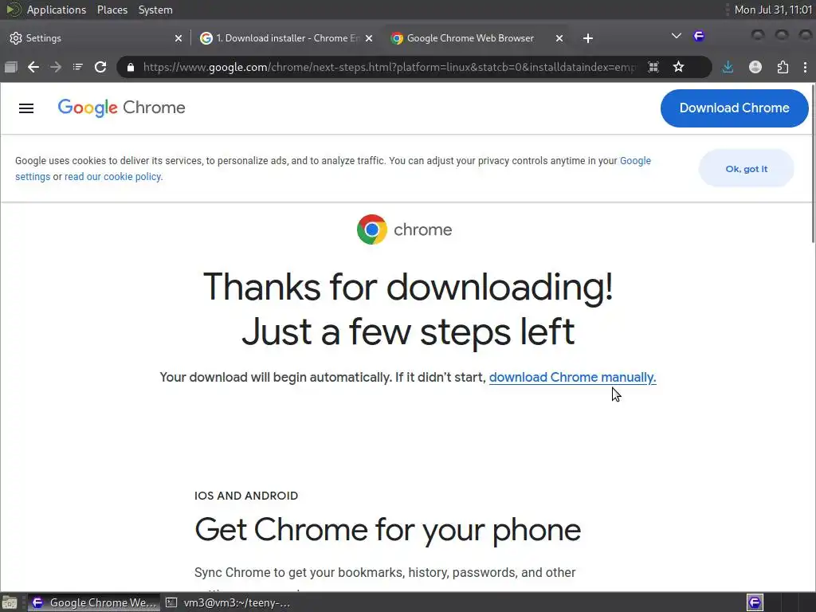The width and height of the screenshot is (816, 612).
Task: Open the Places menu
Action: click(112, 10)
